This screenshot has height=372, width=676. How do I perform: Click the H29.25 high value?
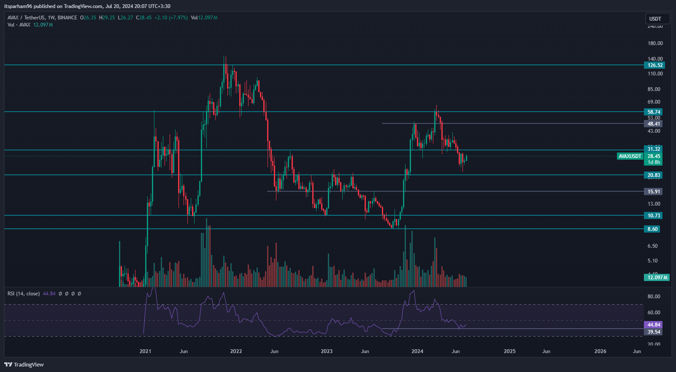pos(107,18)
